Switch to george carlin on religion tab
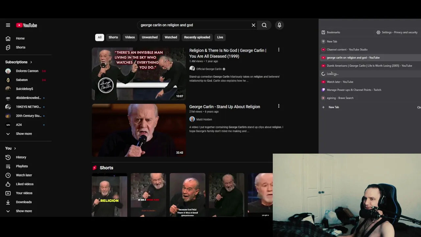421x237 pixels. pos(370,58)
